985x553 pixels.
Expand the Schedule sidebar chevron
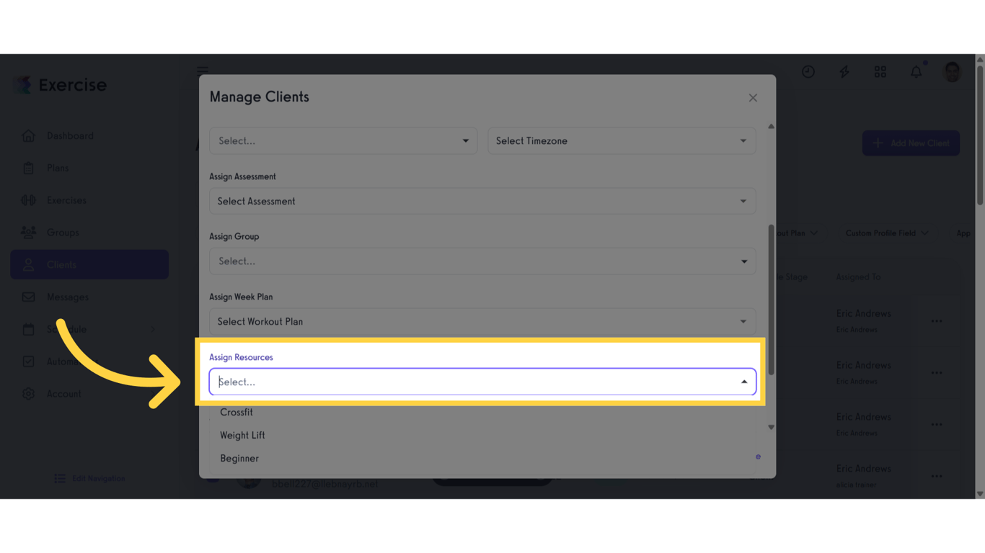[151, 329]
